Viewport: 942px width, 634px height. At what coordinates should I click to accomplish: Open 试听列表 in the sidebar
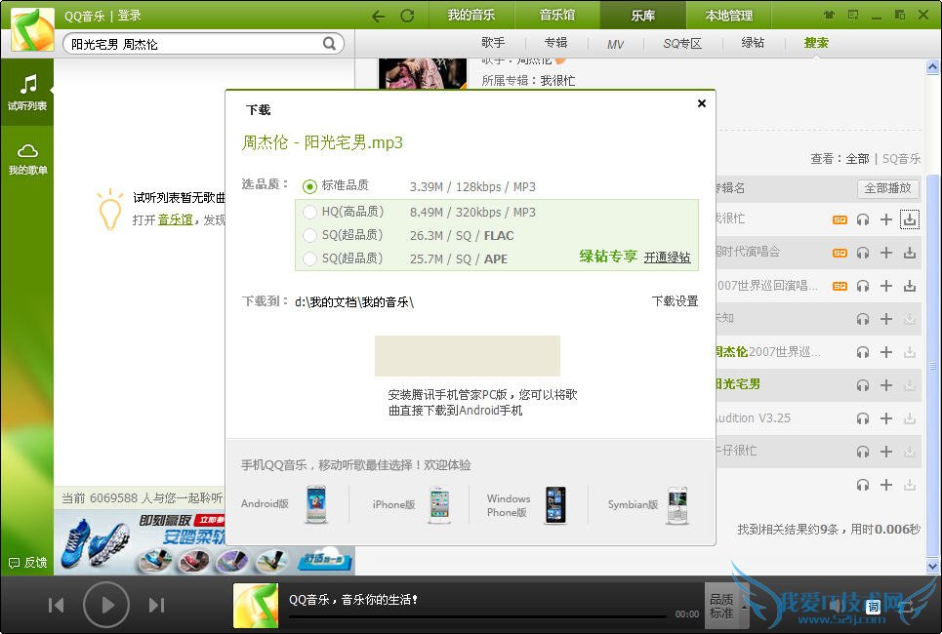pos(27,92)
